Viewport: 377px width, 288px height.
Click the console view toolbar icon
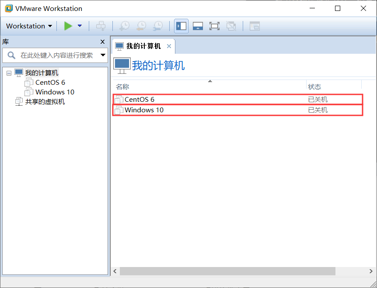(x=255, y=26)
